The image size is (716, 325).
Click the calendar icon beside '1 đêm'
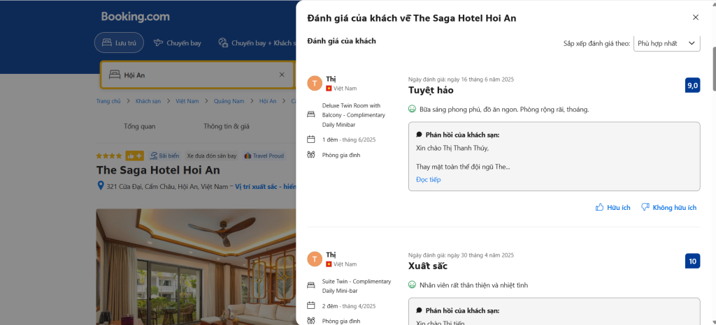(311, 139)
